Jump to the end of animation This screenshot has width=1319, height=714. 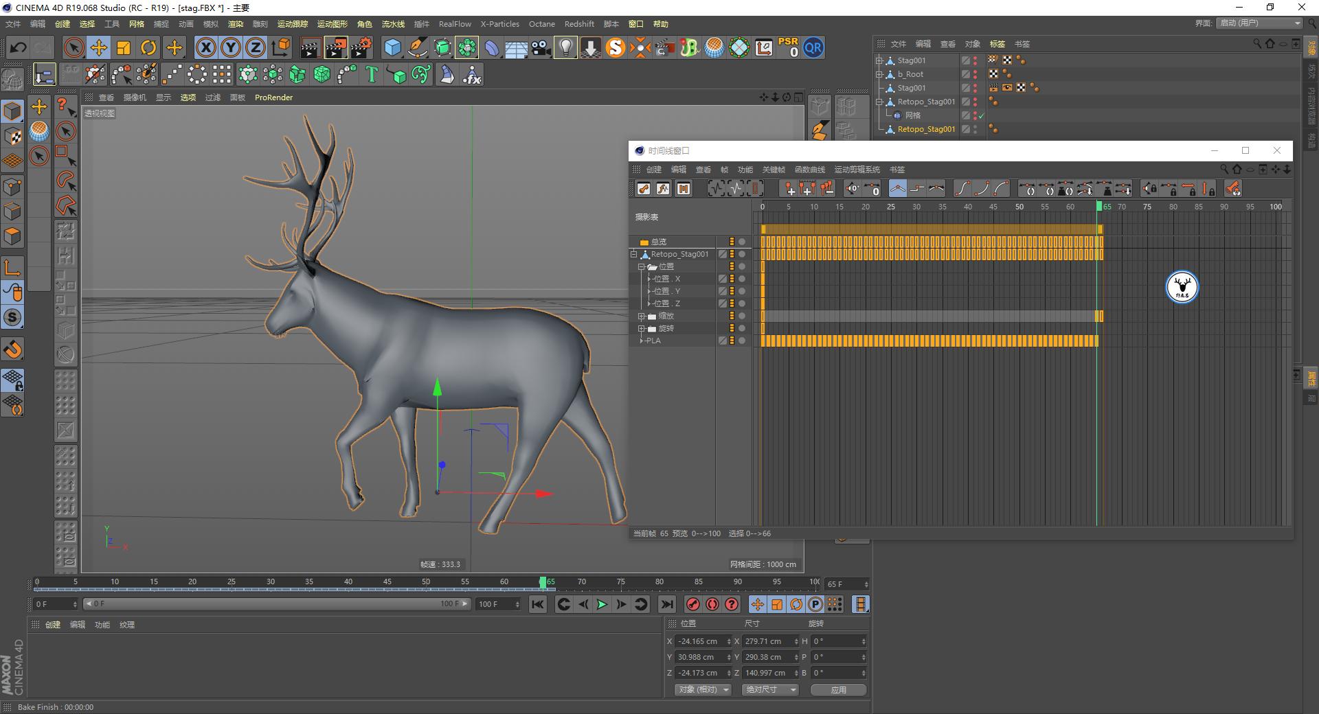click(x=666, y=604)
